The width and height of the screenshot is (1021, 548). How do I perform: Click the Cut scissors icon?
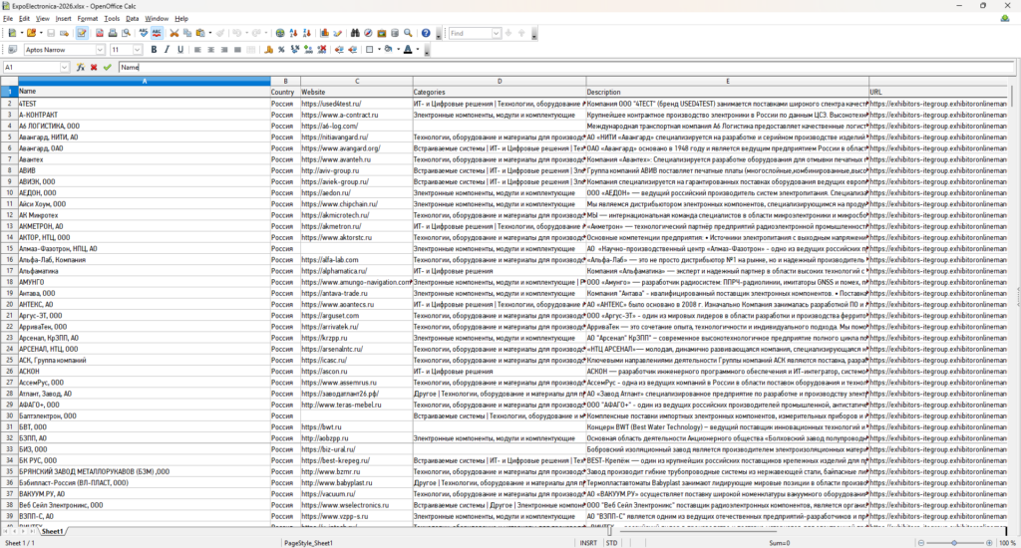173,33
